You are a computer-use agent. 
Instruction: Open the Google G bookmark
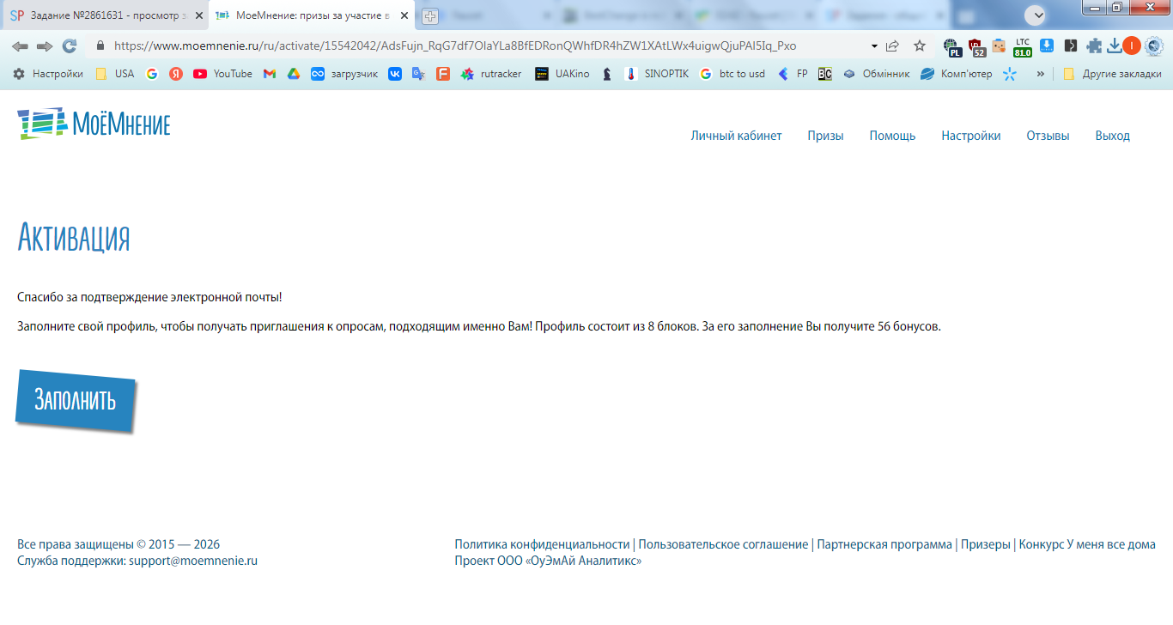152,74
